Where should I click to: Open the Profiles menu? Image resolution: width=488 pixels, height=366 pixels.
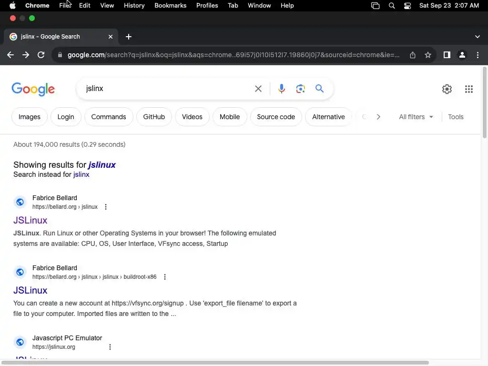[207, 6]
